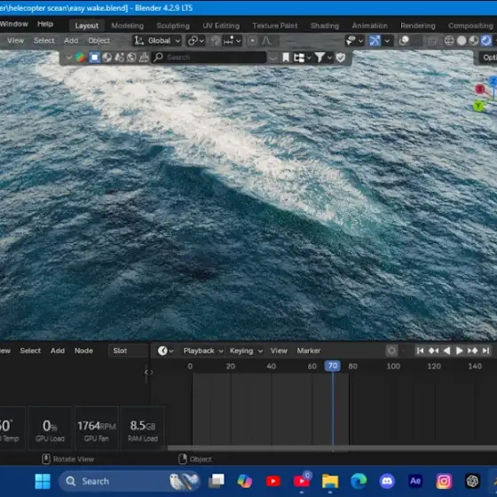Click the proportional falloff curve icon
497x497 pixels.
click(266, 41)
